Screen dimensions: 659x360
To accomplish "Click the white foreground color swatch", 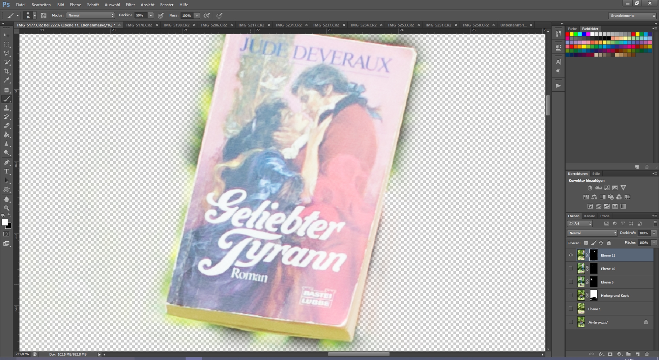I will [4, 223].
